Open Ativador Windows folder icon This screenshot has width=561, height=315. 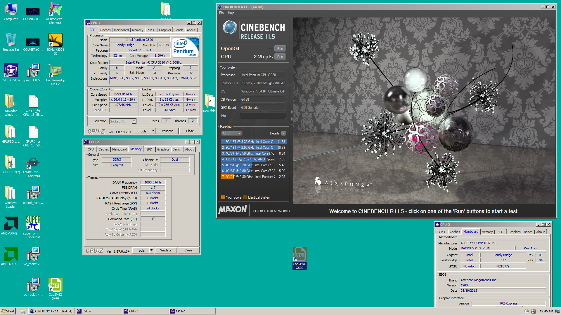(x=11, y=105)
